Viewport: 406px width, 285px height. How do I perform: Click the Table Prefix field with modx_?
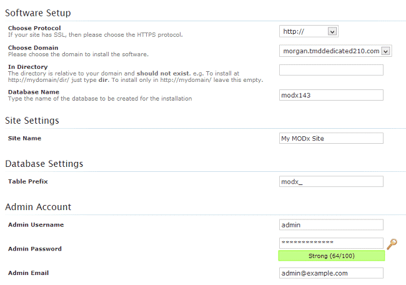[x=331, y=182]
